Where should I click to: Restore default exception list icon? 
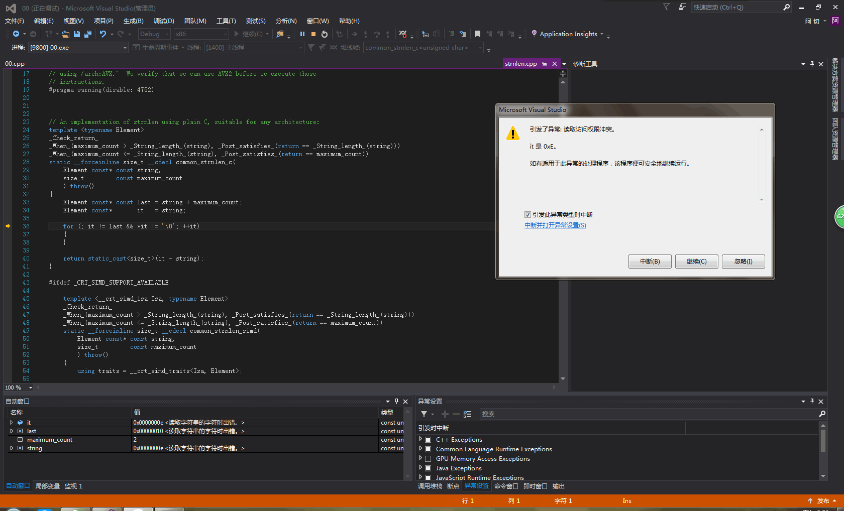467,414
